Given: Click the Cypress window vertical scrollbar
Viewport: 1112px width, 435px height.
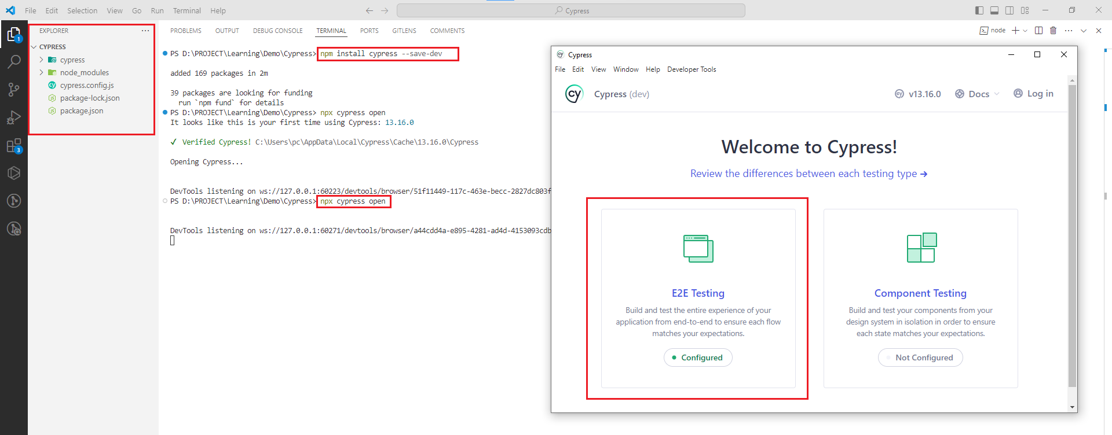Looking at the screenshot, I should click(1072, 231).
